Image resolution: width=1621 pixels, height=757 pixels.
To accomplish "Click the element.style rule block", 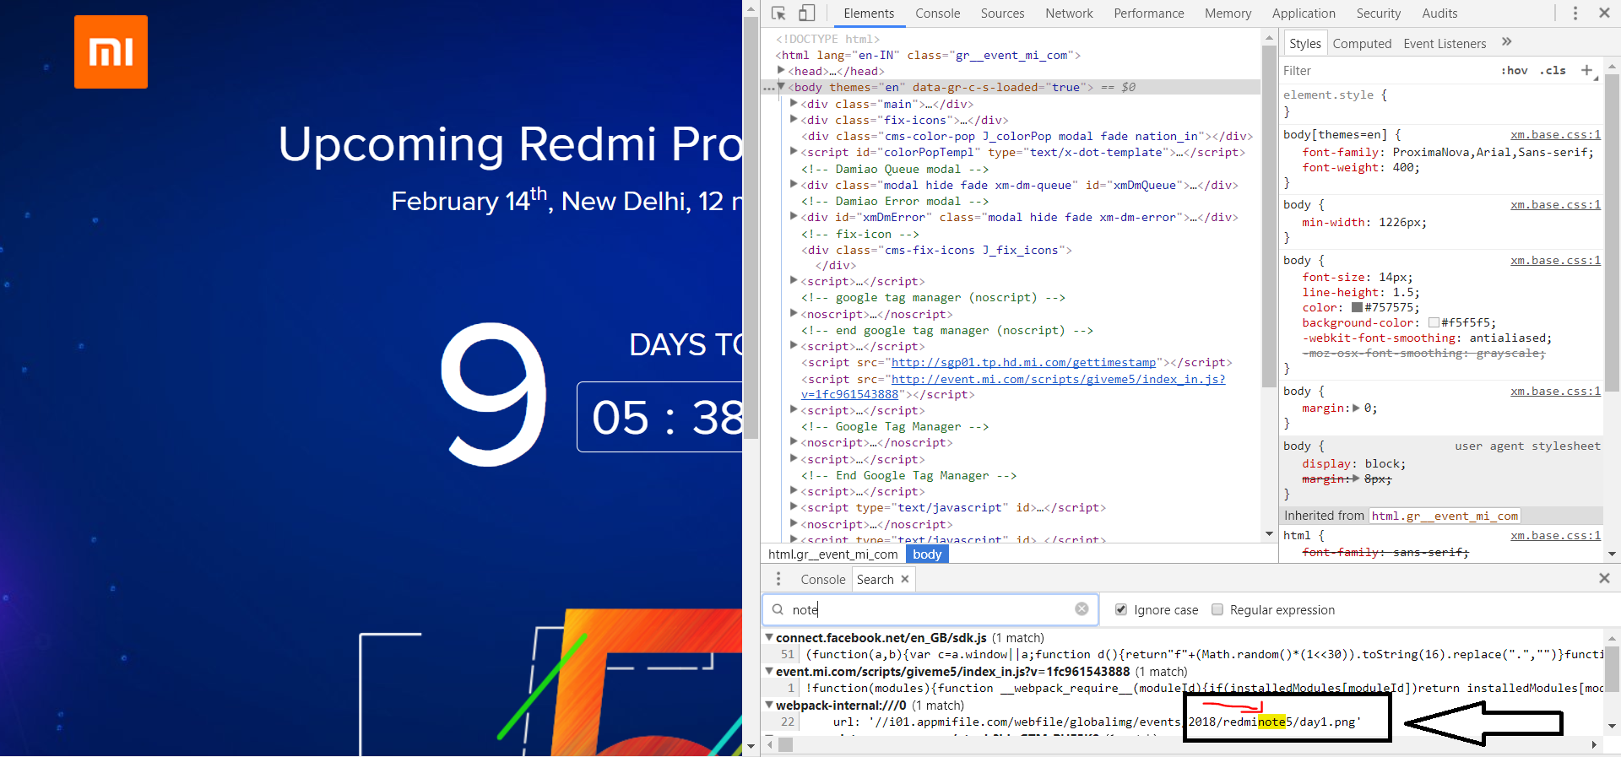I will pyautogui.click(x=1440, y=103).
